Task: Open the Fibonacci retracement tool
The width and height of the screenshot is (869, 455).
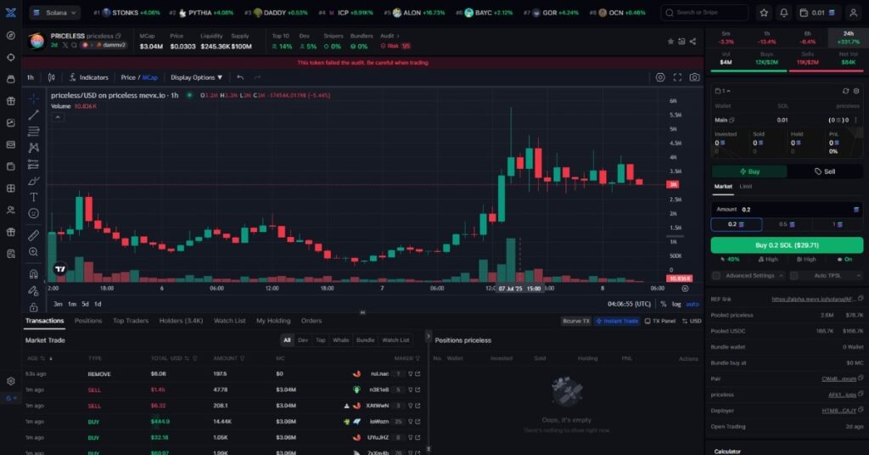Action: click(34, 132)
